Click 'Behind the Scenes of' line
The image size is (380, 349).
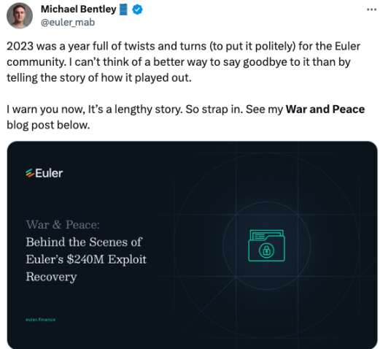(84, 242)
